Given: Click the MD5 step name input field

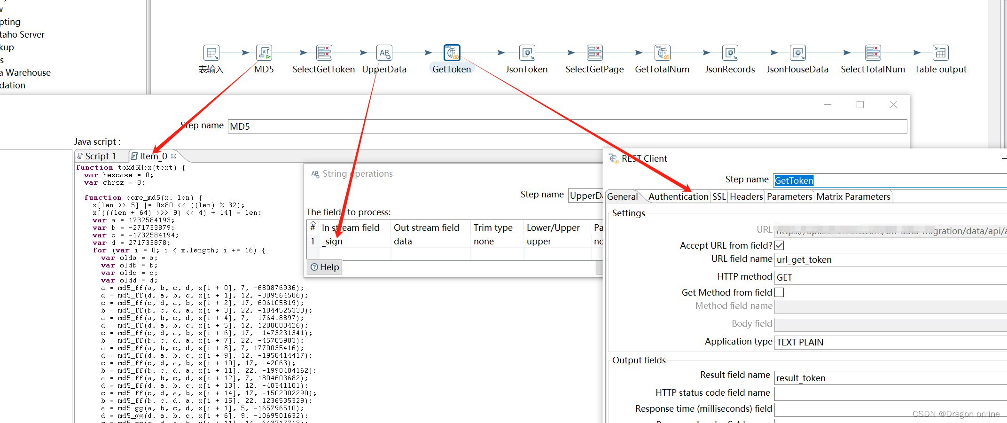Looking at the screenshot, I should click(567, 126).
